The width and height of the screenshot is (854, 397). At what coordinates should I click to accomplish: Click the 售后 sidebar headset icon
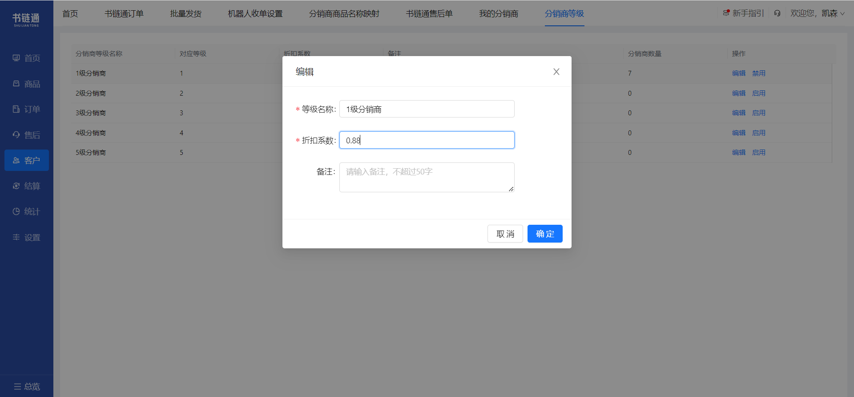(16, 134)
